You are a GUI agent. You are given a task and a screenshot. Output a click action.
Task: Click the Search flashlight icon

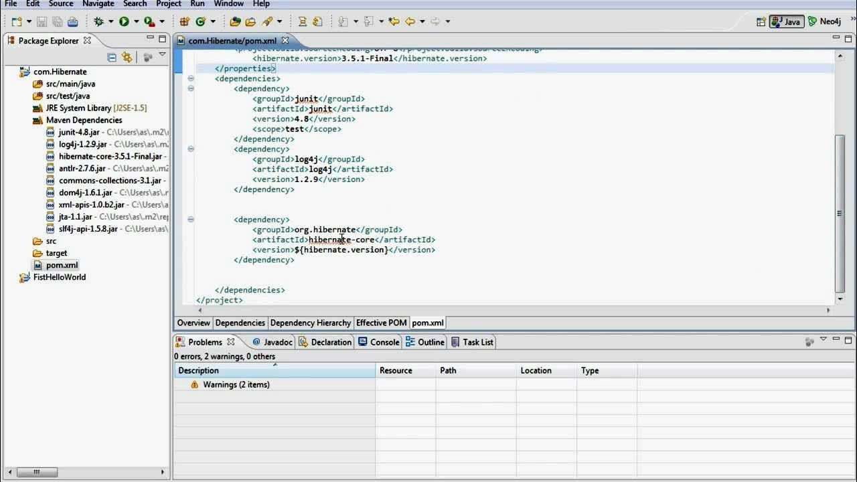pos(267,21)
